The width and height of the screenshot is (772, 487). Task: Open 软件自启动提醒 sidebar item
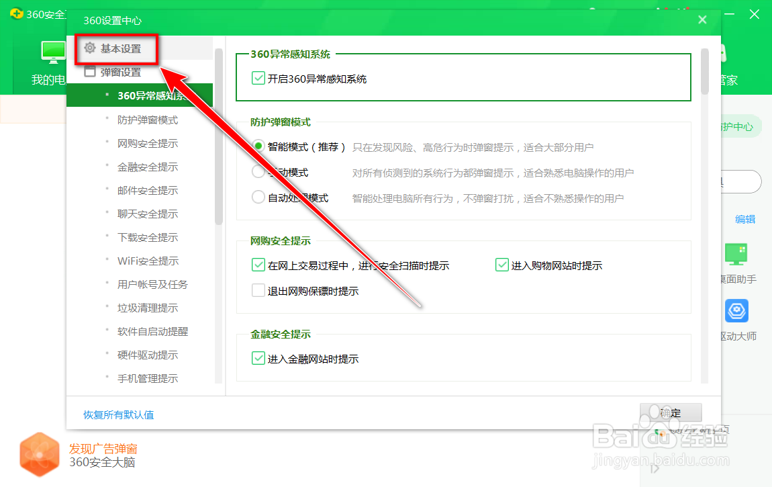(x=152, y=332)
